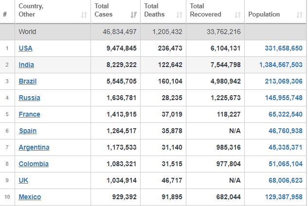Select Spain total cases 1,264,517

point(121,131)
